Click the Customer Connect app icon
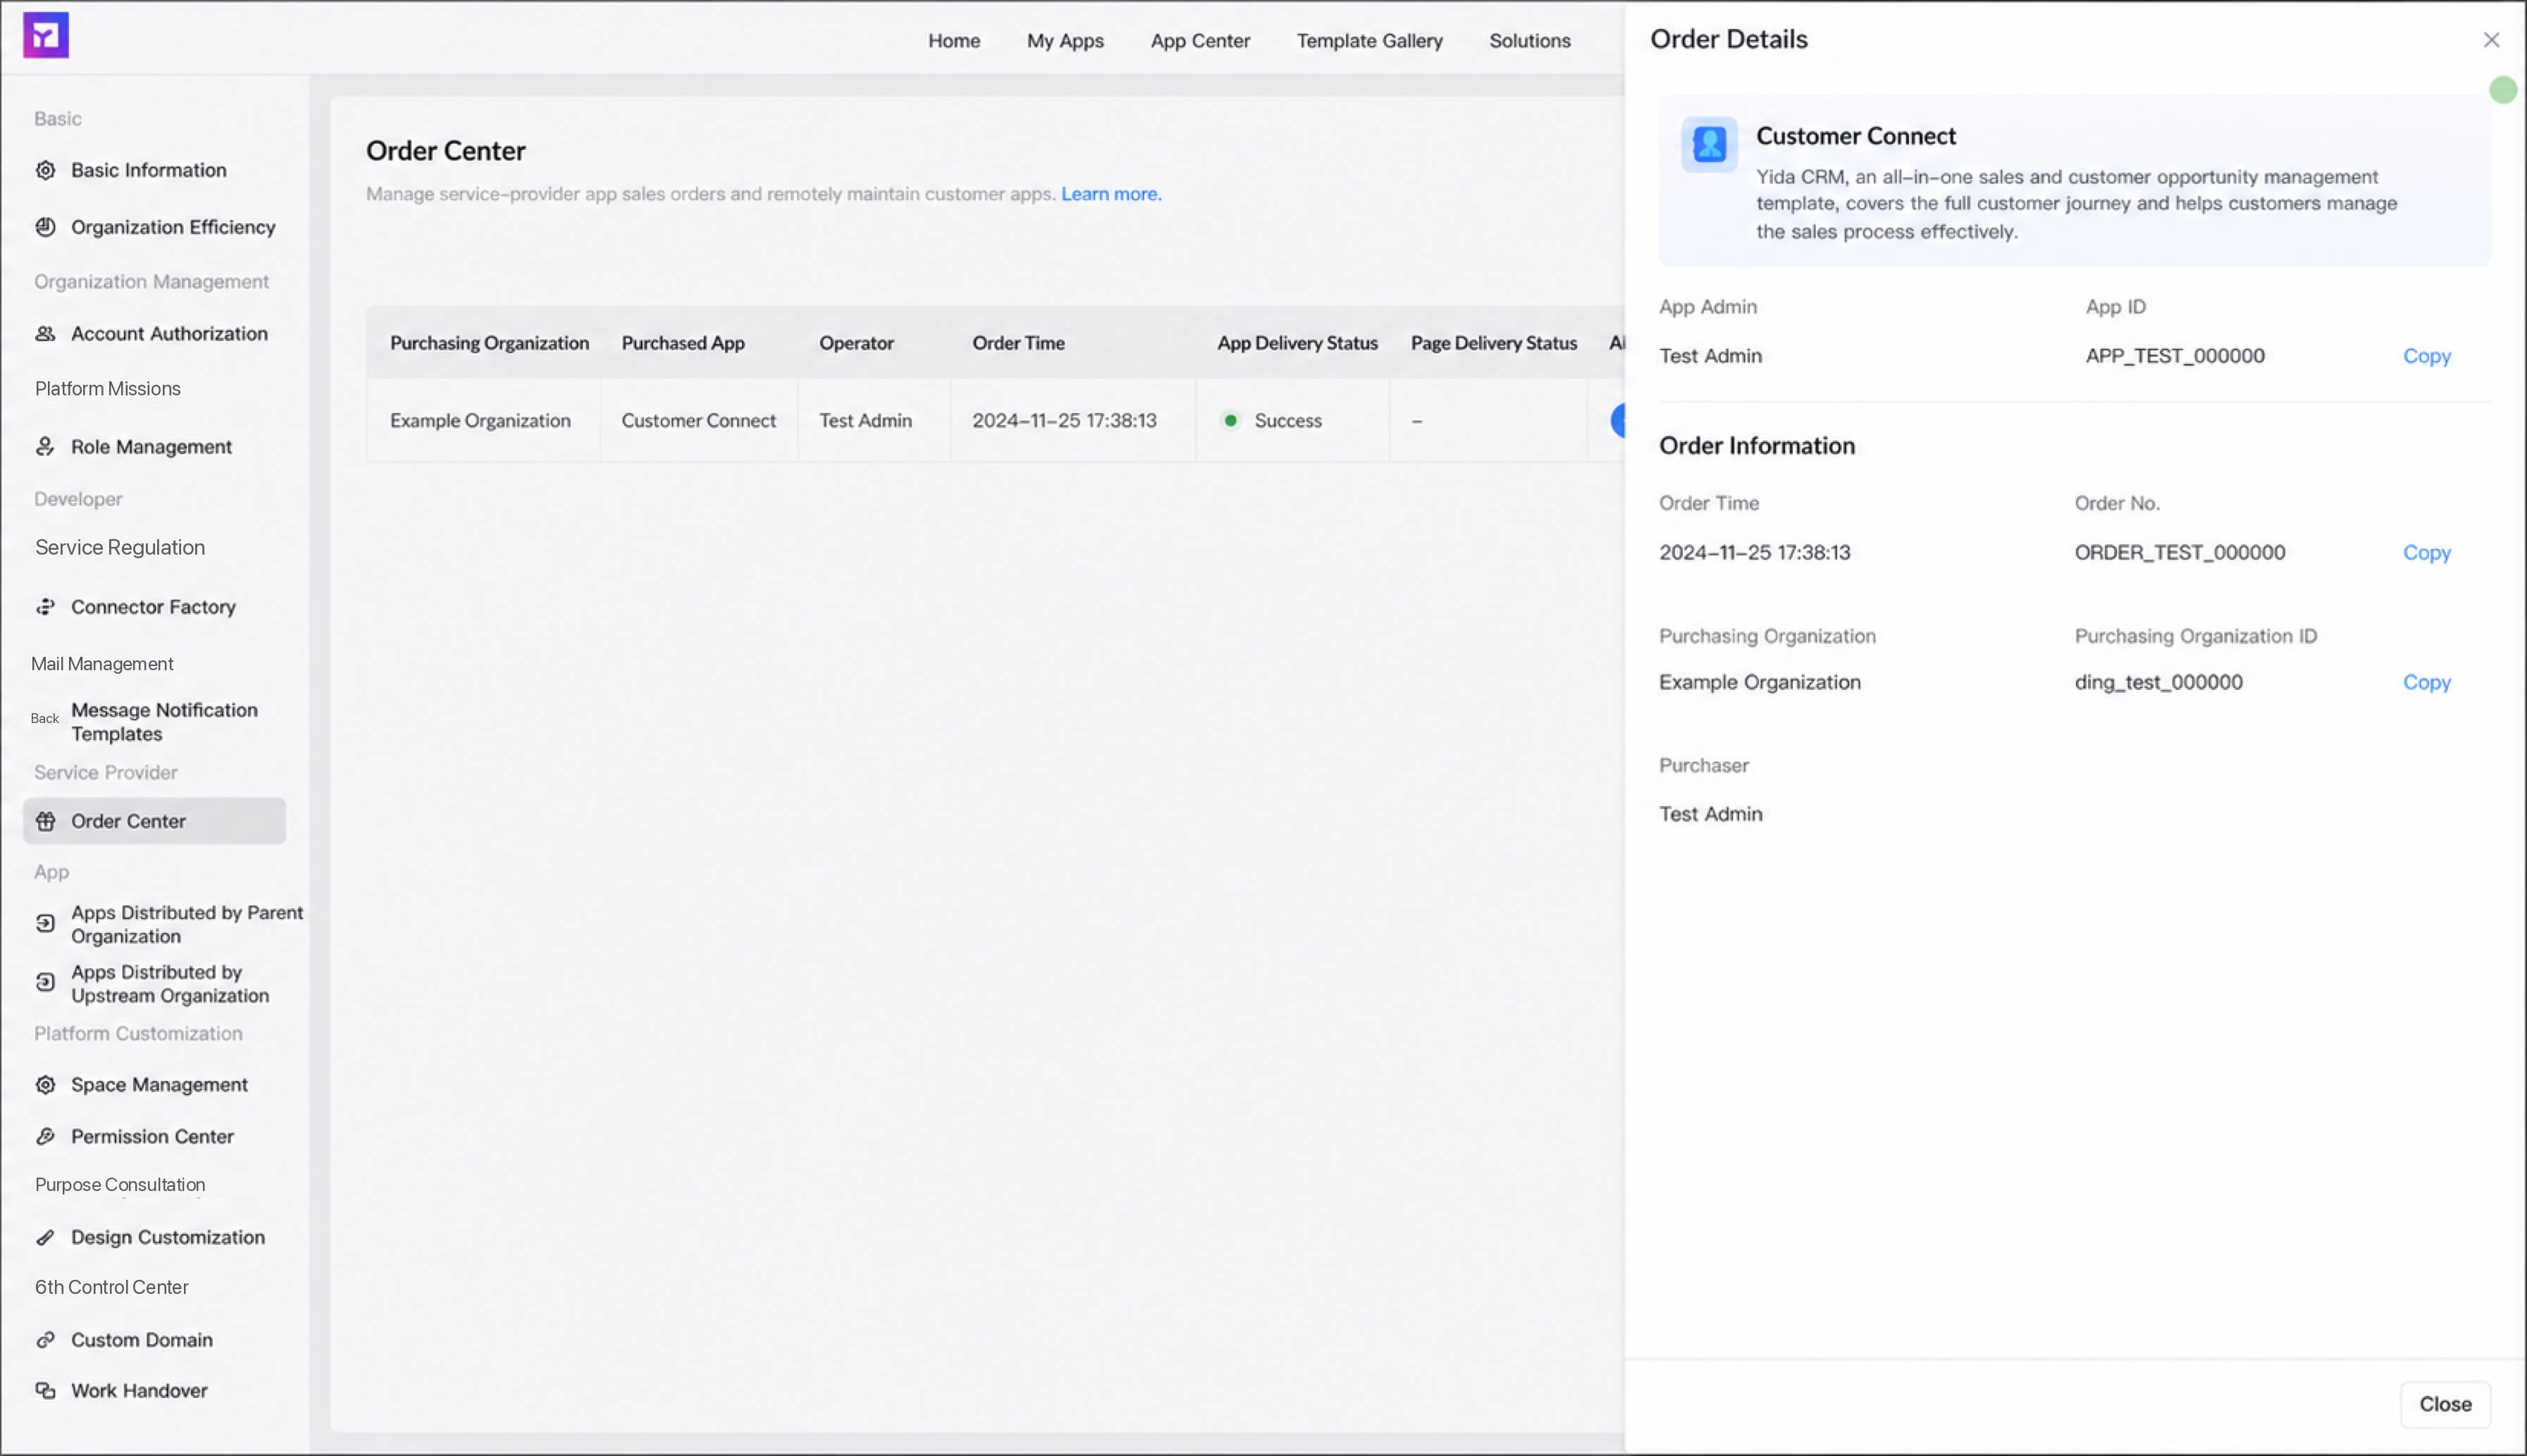Image resolution: width=2527 pixels, height=1456 pixels. [x=1710, y=144]
